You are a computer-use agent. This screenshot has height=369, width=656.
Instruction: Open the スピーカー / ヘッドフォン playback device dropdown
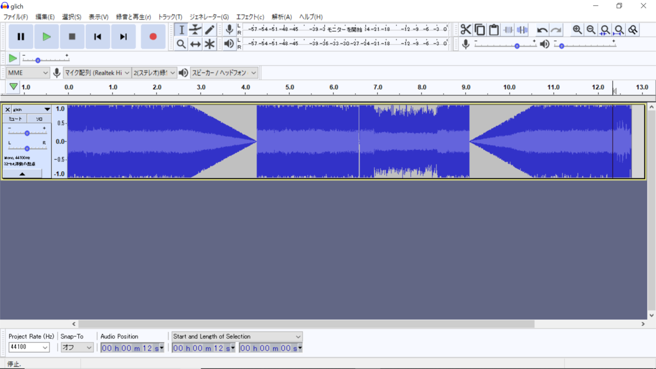click(224, 73)
